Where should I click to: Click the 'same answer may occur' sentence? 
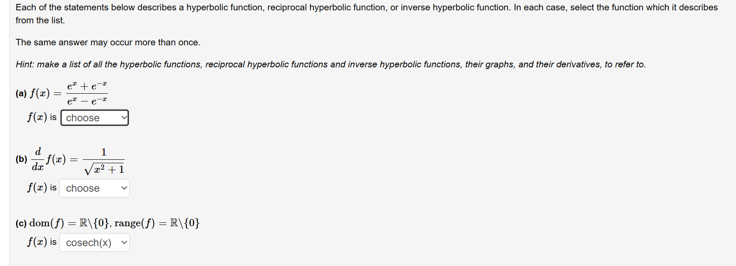tap(107, 42)
